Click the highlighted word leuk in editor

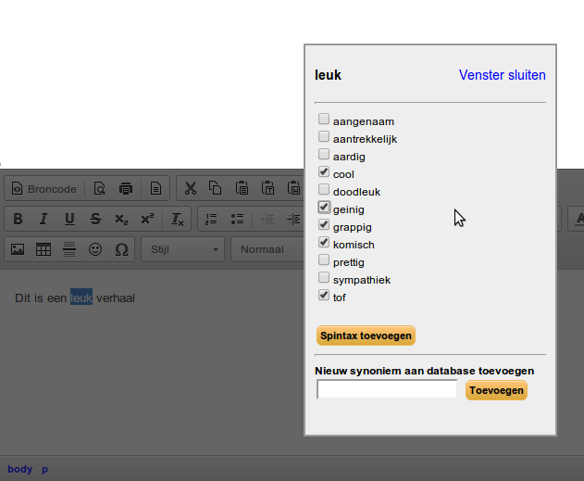point(81,297)
